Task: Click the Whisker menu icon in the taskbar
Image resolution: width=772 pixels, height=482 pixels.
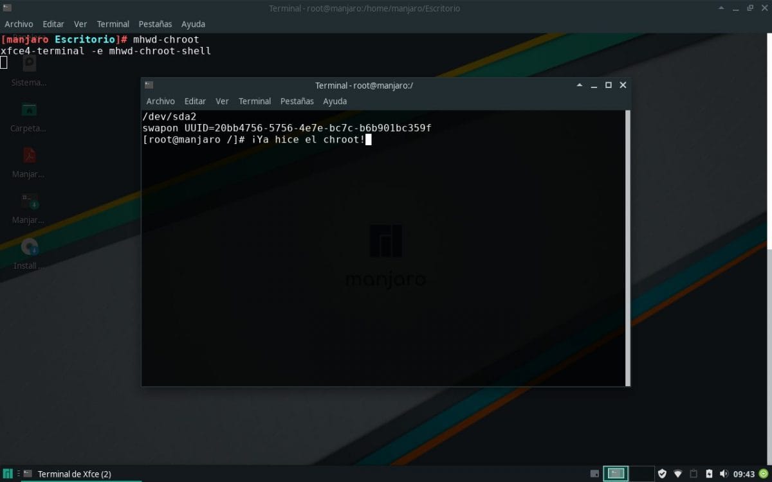Action: point(6,474)
